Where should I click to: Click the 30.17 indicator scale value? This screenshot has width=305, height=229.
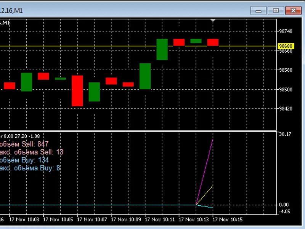click(285, 134)
